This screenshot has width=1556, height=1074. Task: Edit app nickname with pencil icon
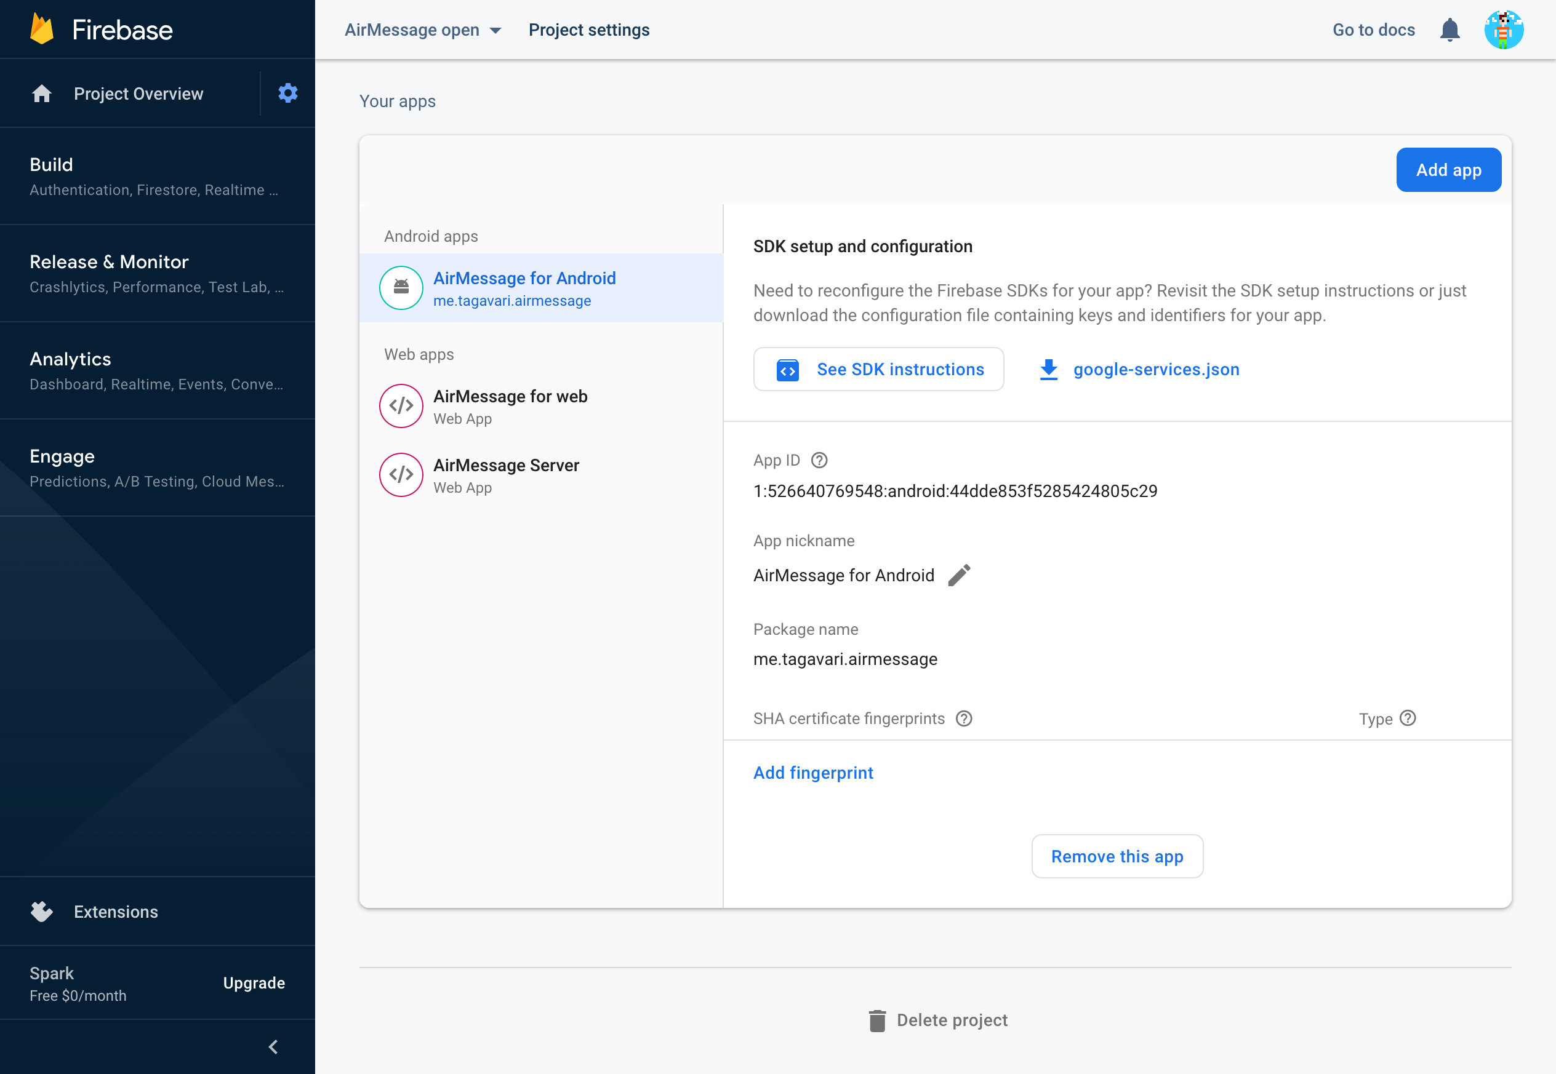point(959,575)
